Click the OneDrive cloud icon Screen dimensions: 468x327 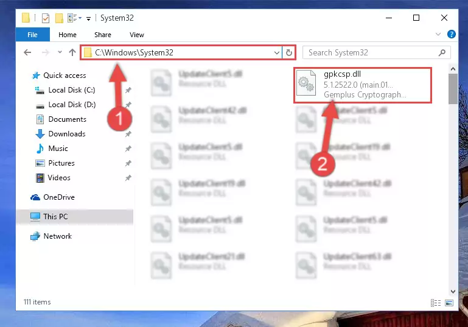coord(35,197)
